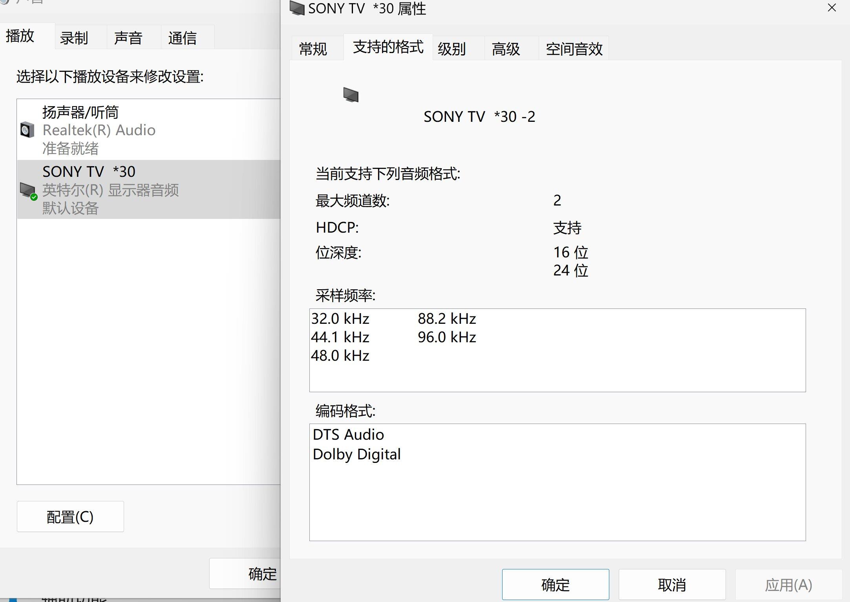Click the 准备就绪 status text

pyautogui.click(x=71, y=149)
